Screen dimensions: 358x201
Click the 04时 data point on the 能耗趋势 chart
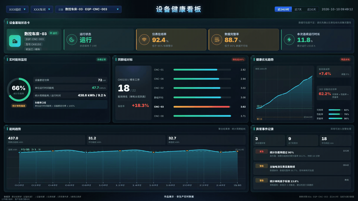point(53,151)
